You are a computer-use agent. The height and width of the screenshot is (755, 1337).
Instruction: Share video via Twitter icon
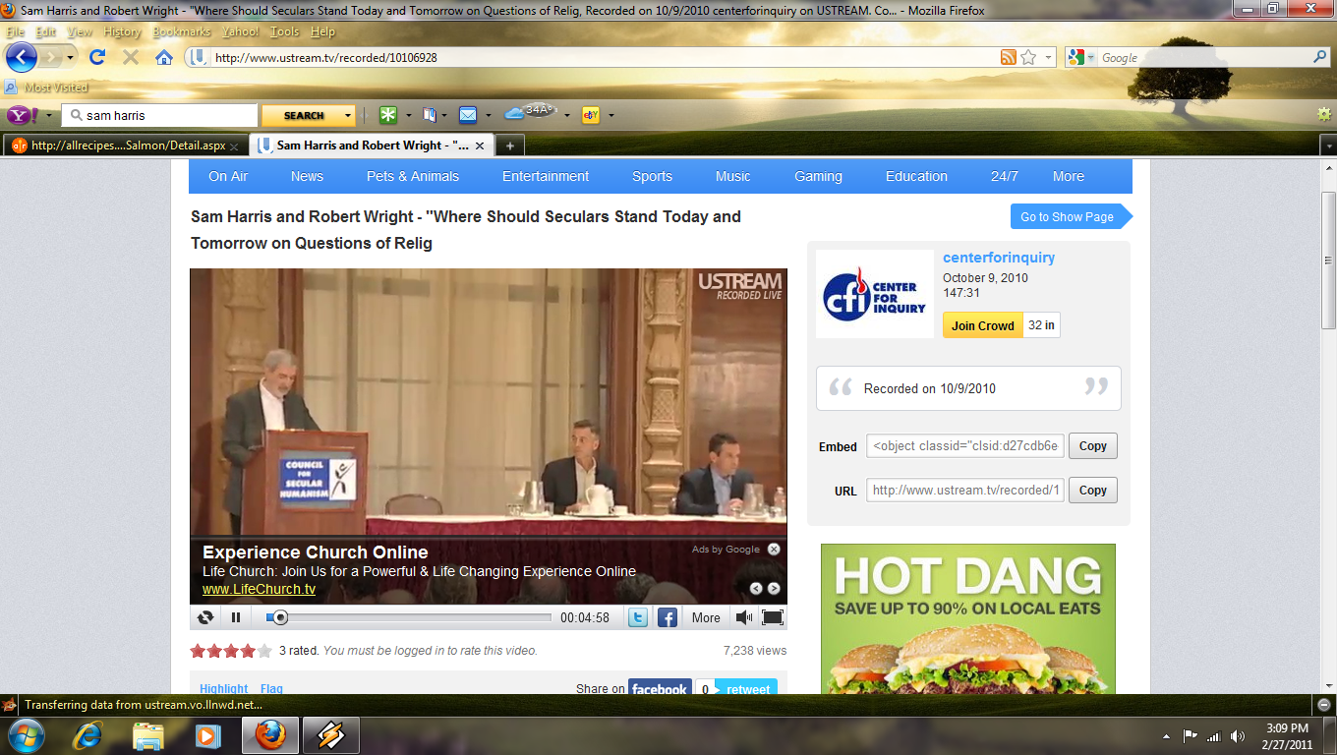coord(638,617)
